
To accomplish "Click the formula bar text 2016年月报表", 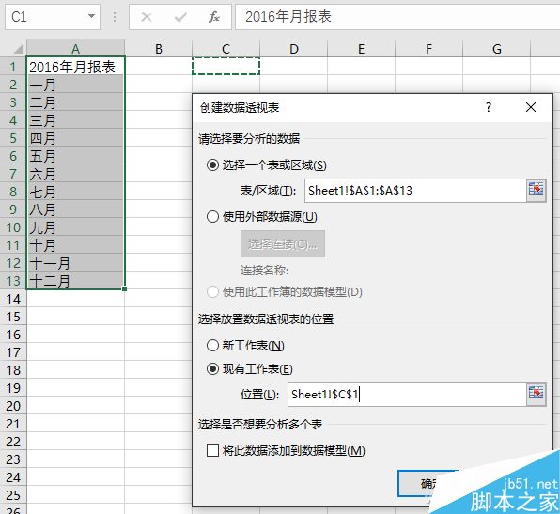I will tap(288, 16).
